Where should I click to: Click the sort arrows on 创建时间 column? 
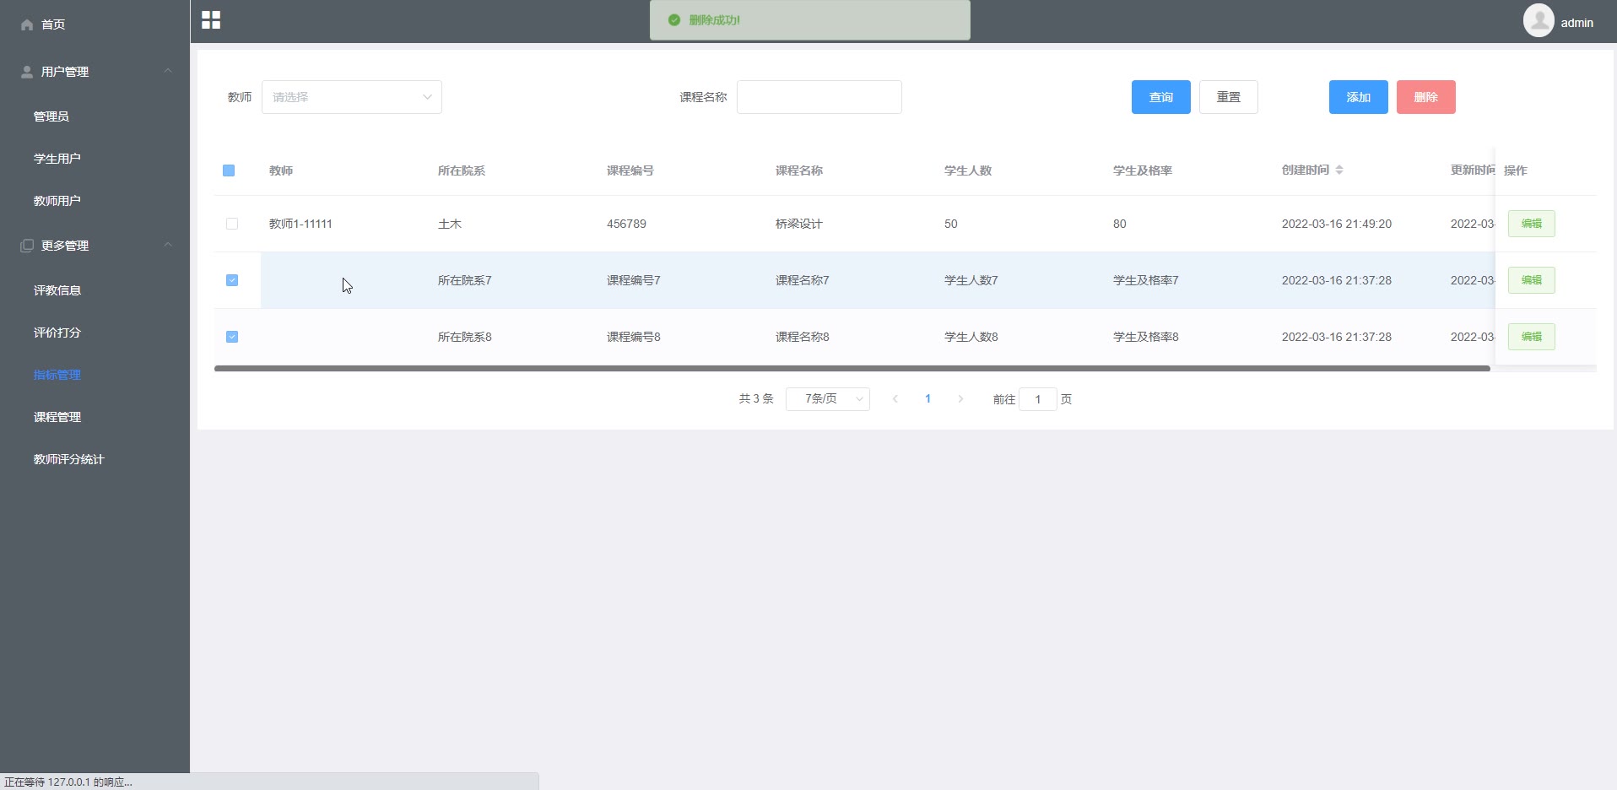click(x=1339, y=170)
